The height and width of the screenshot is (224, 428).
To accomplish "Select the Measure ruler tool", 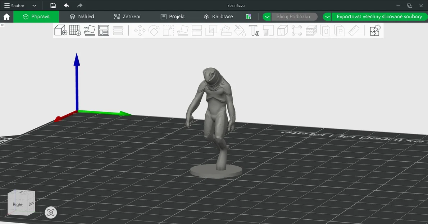I will (354, 30).
